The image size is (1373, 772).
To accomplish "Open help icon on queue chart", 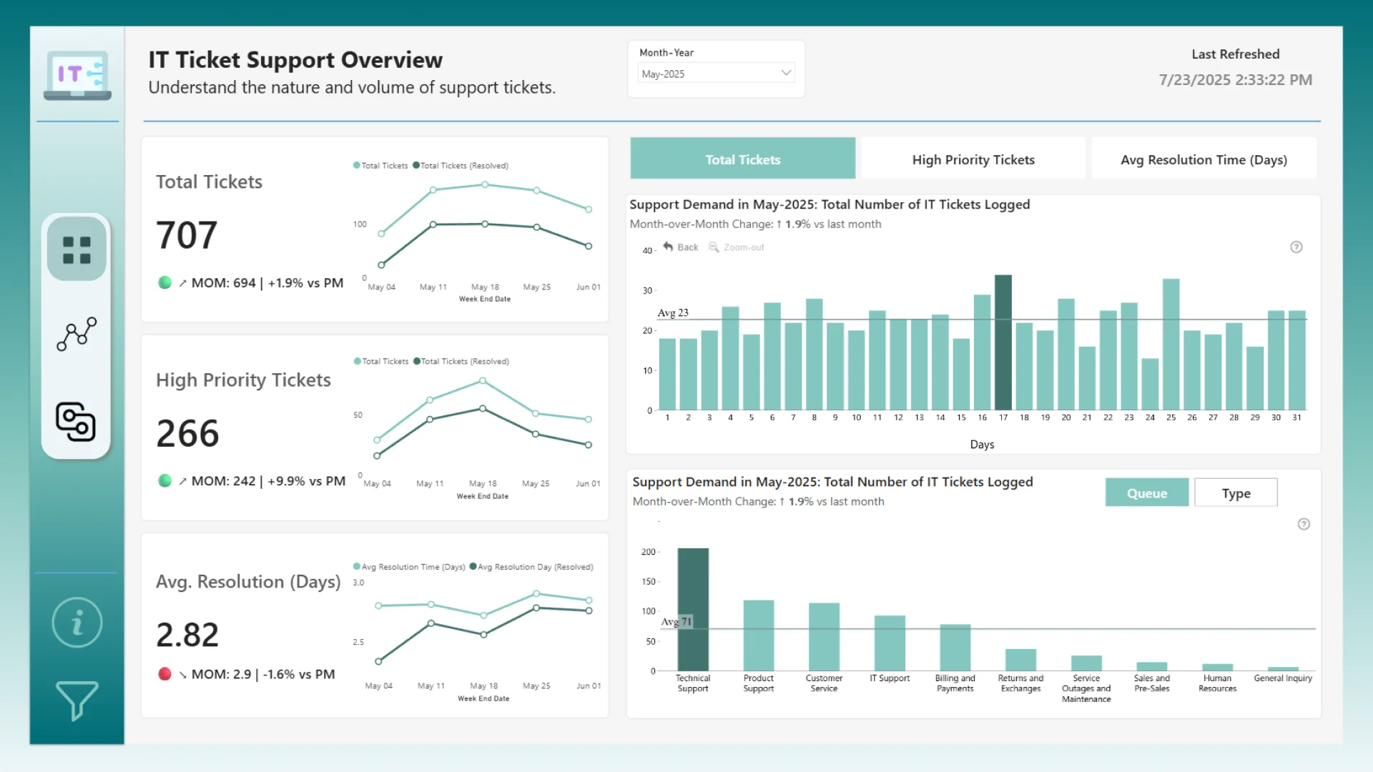I will [x=1304, y=524].
